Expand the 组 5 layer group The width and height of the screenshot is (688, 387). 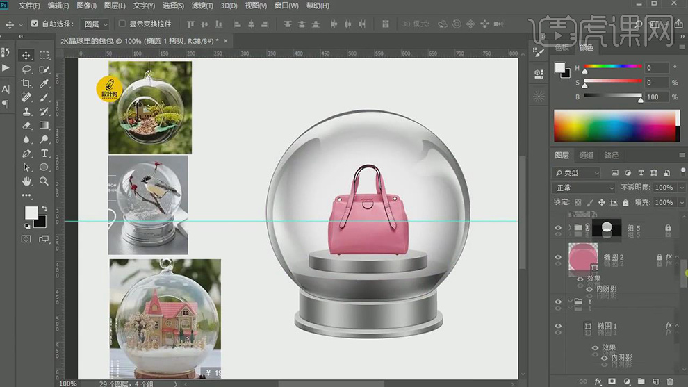pos(571,228)
